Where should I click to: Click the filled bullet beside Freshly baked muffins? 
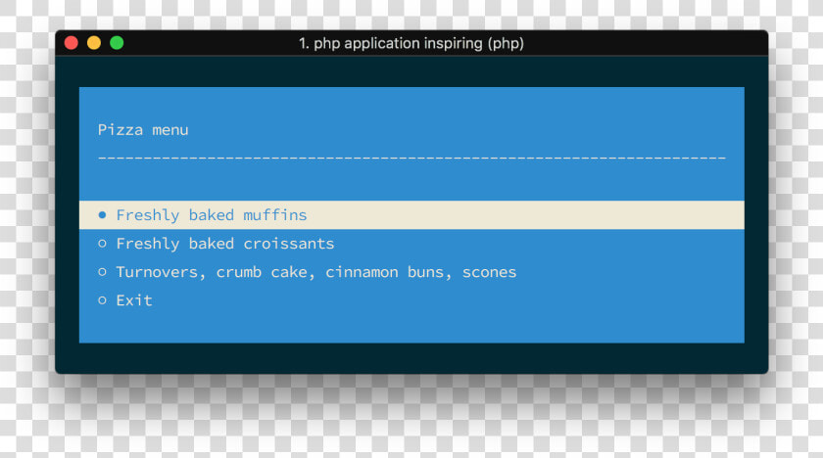(102, 215)
